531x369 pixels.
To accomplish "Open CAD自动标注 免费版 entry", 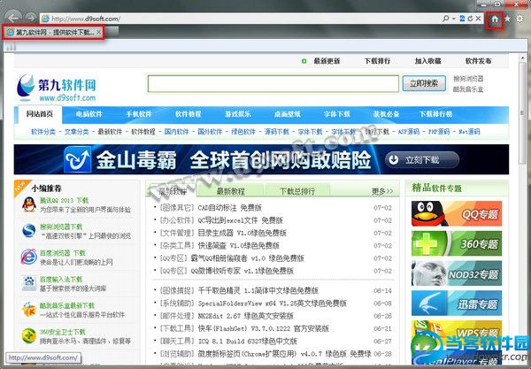I will click(230, 208).
